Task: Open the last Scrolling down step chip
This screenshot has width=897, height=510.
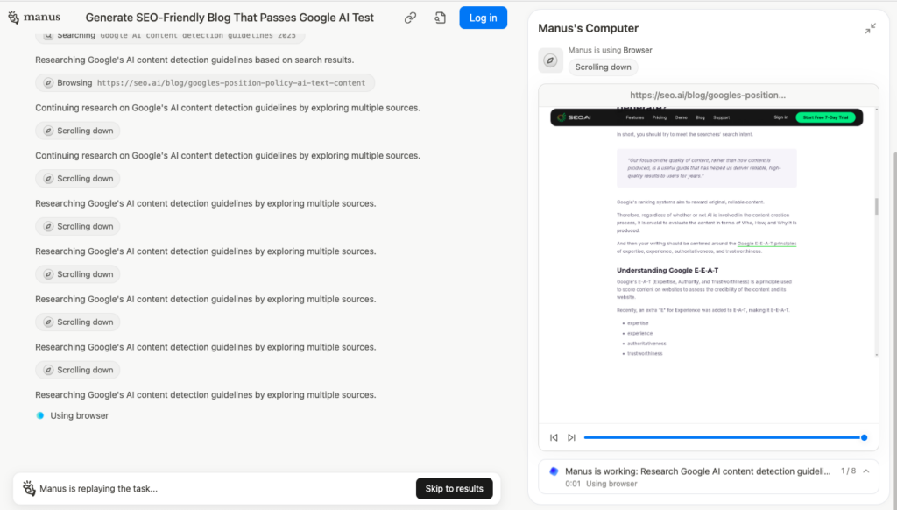Action: coord(78,370)
